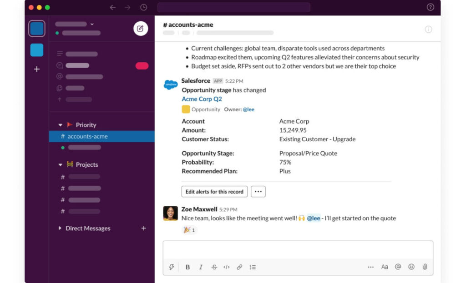This screenshot has height=283, width=466.
Task: Click the 5:22 PM timestamp
Action: (234, 81)
